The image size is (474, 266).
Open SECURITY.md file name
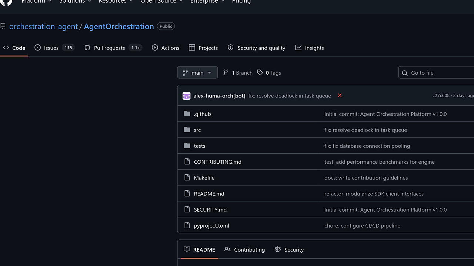tap(210, 209)
